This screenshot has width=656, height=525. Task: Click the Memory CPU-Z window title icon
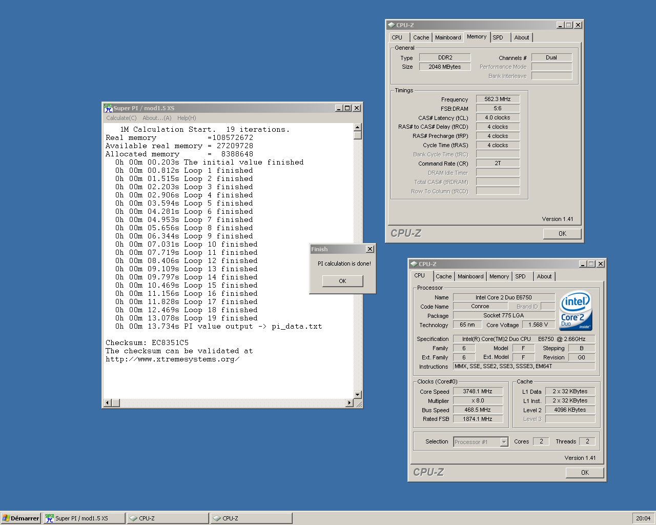[391, 25]
